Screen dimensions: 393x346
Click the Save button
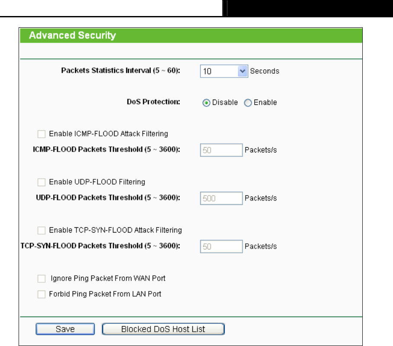tap(65, 329)
